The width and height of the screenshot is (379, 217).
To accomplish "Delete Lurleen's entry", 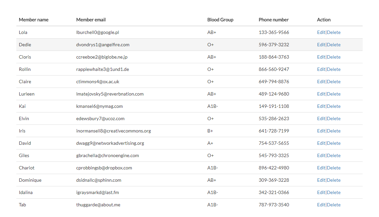I will click(334, 94).
